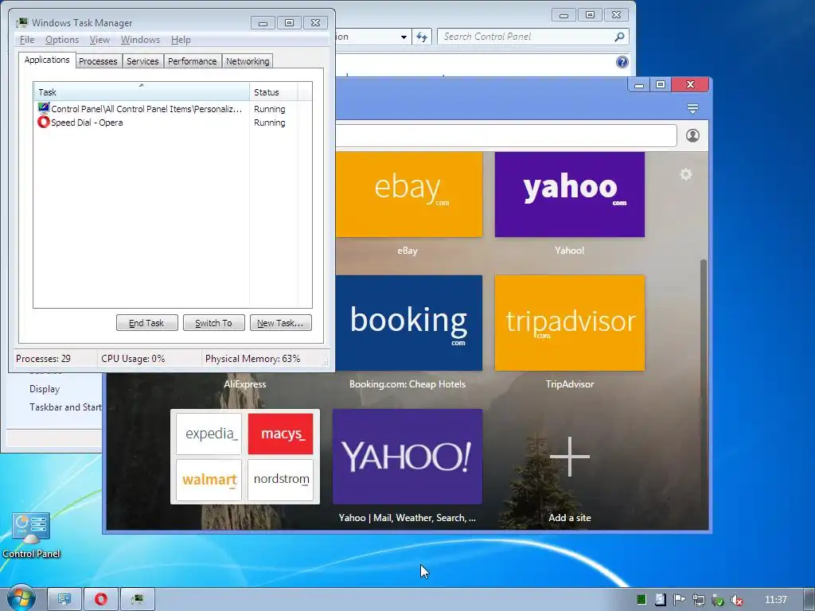
Task: Switch to the Networking tab
Action: (248, 61)
